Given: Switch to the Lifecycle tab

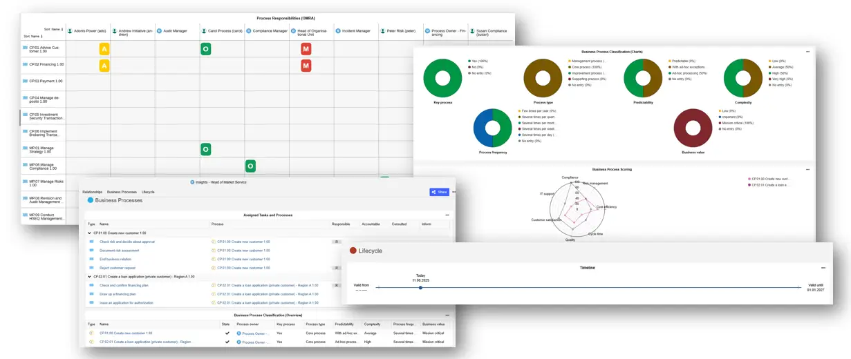Looking at the screenshot, I should [148, 192].
